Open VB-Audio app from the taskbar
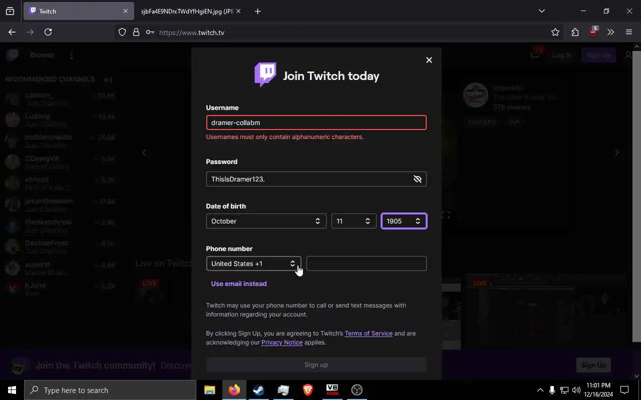 click(333, 390)
